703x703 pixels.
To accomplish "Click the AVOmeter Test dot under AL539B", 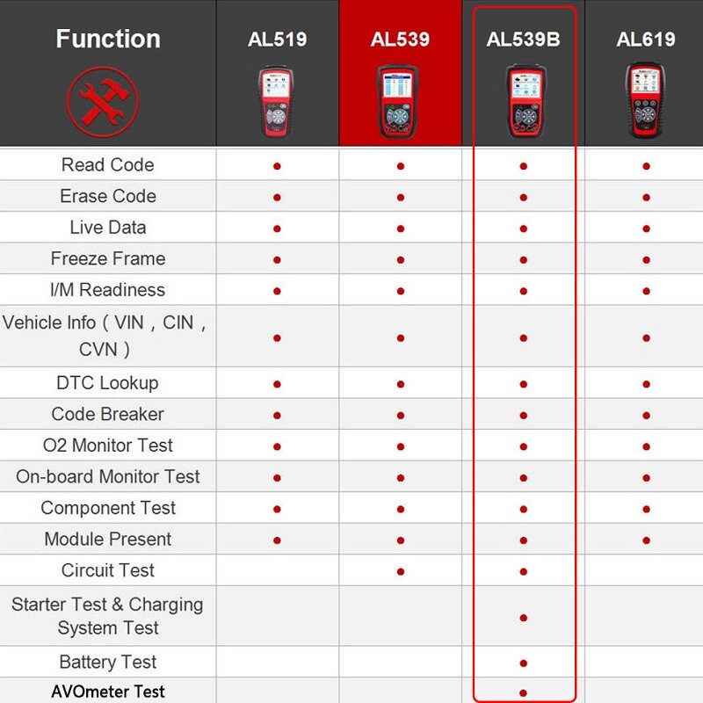I will pyautogui.click(x=523, y=693).
